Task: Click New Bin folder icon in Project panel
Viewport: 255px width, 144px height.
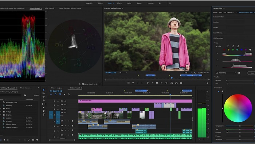Action: [x=33, y=140]
